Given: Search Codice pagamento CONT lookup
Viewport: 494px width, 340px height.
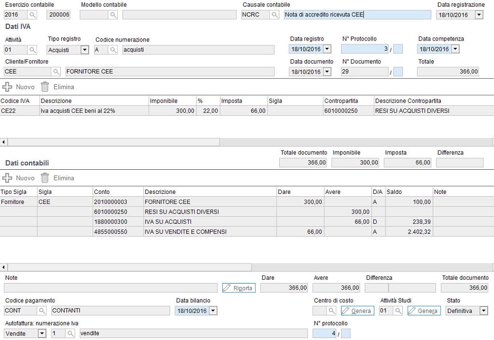Looking at the screenshot, I should (x=42, y=311).
